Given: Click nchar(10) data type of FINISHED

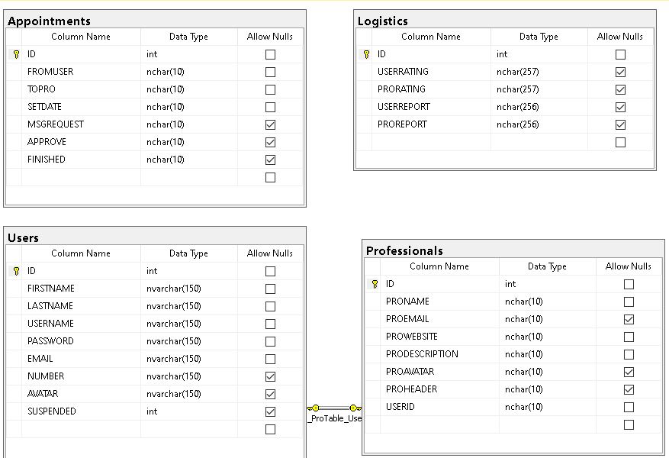Looking at the screenshot, I should 165,160.
